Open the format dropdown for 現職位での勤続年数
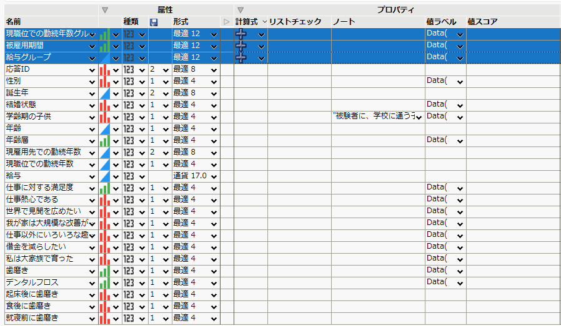The width and height of the screenshot is (561, 326). (214, 165)
